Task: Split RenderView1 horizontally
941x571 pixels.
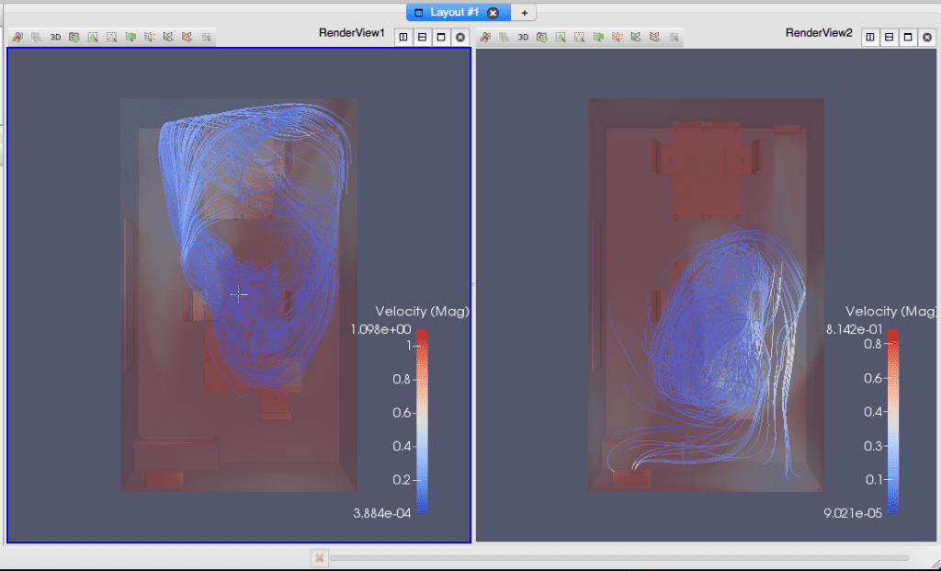Action: click(402, 37)
